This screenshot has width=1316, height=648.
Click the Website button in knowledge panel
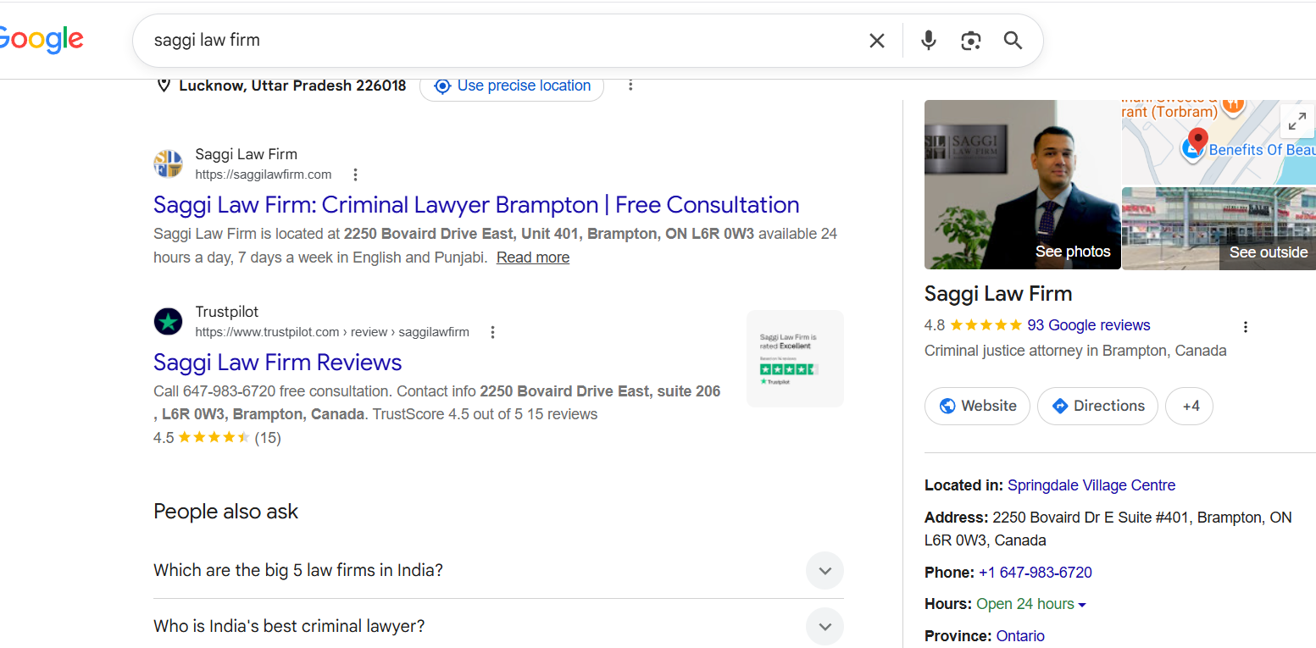[x=977, y=407]
